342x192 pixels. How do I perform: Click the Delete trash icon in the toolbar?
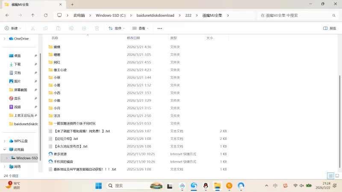click(97, 28)
